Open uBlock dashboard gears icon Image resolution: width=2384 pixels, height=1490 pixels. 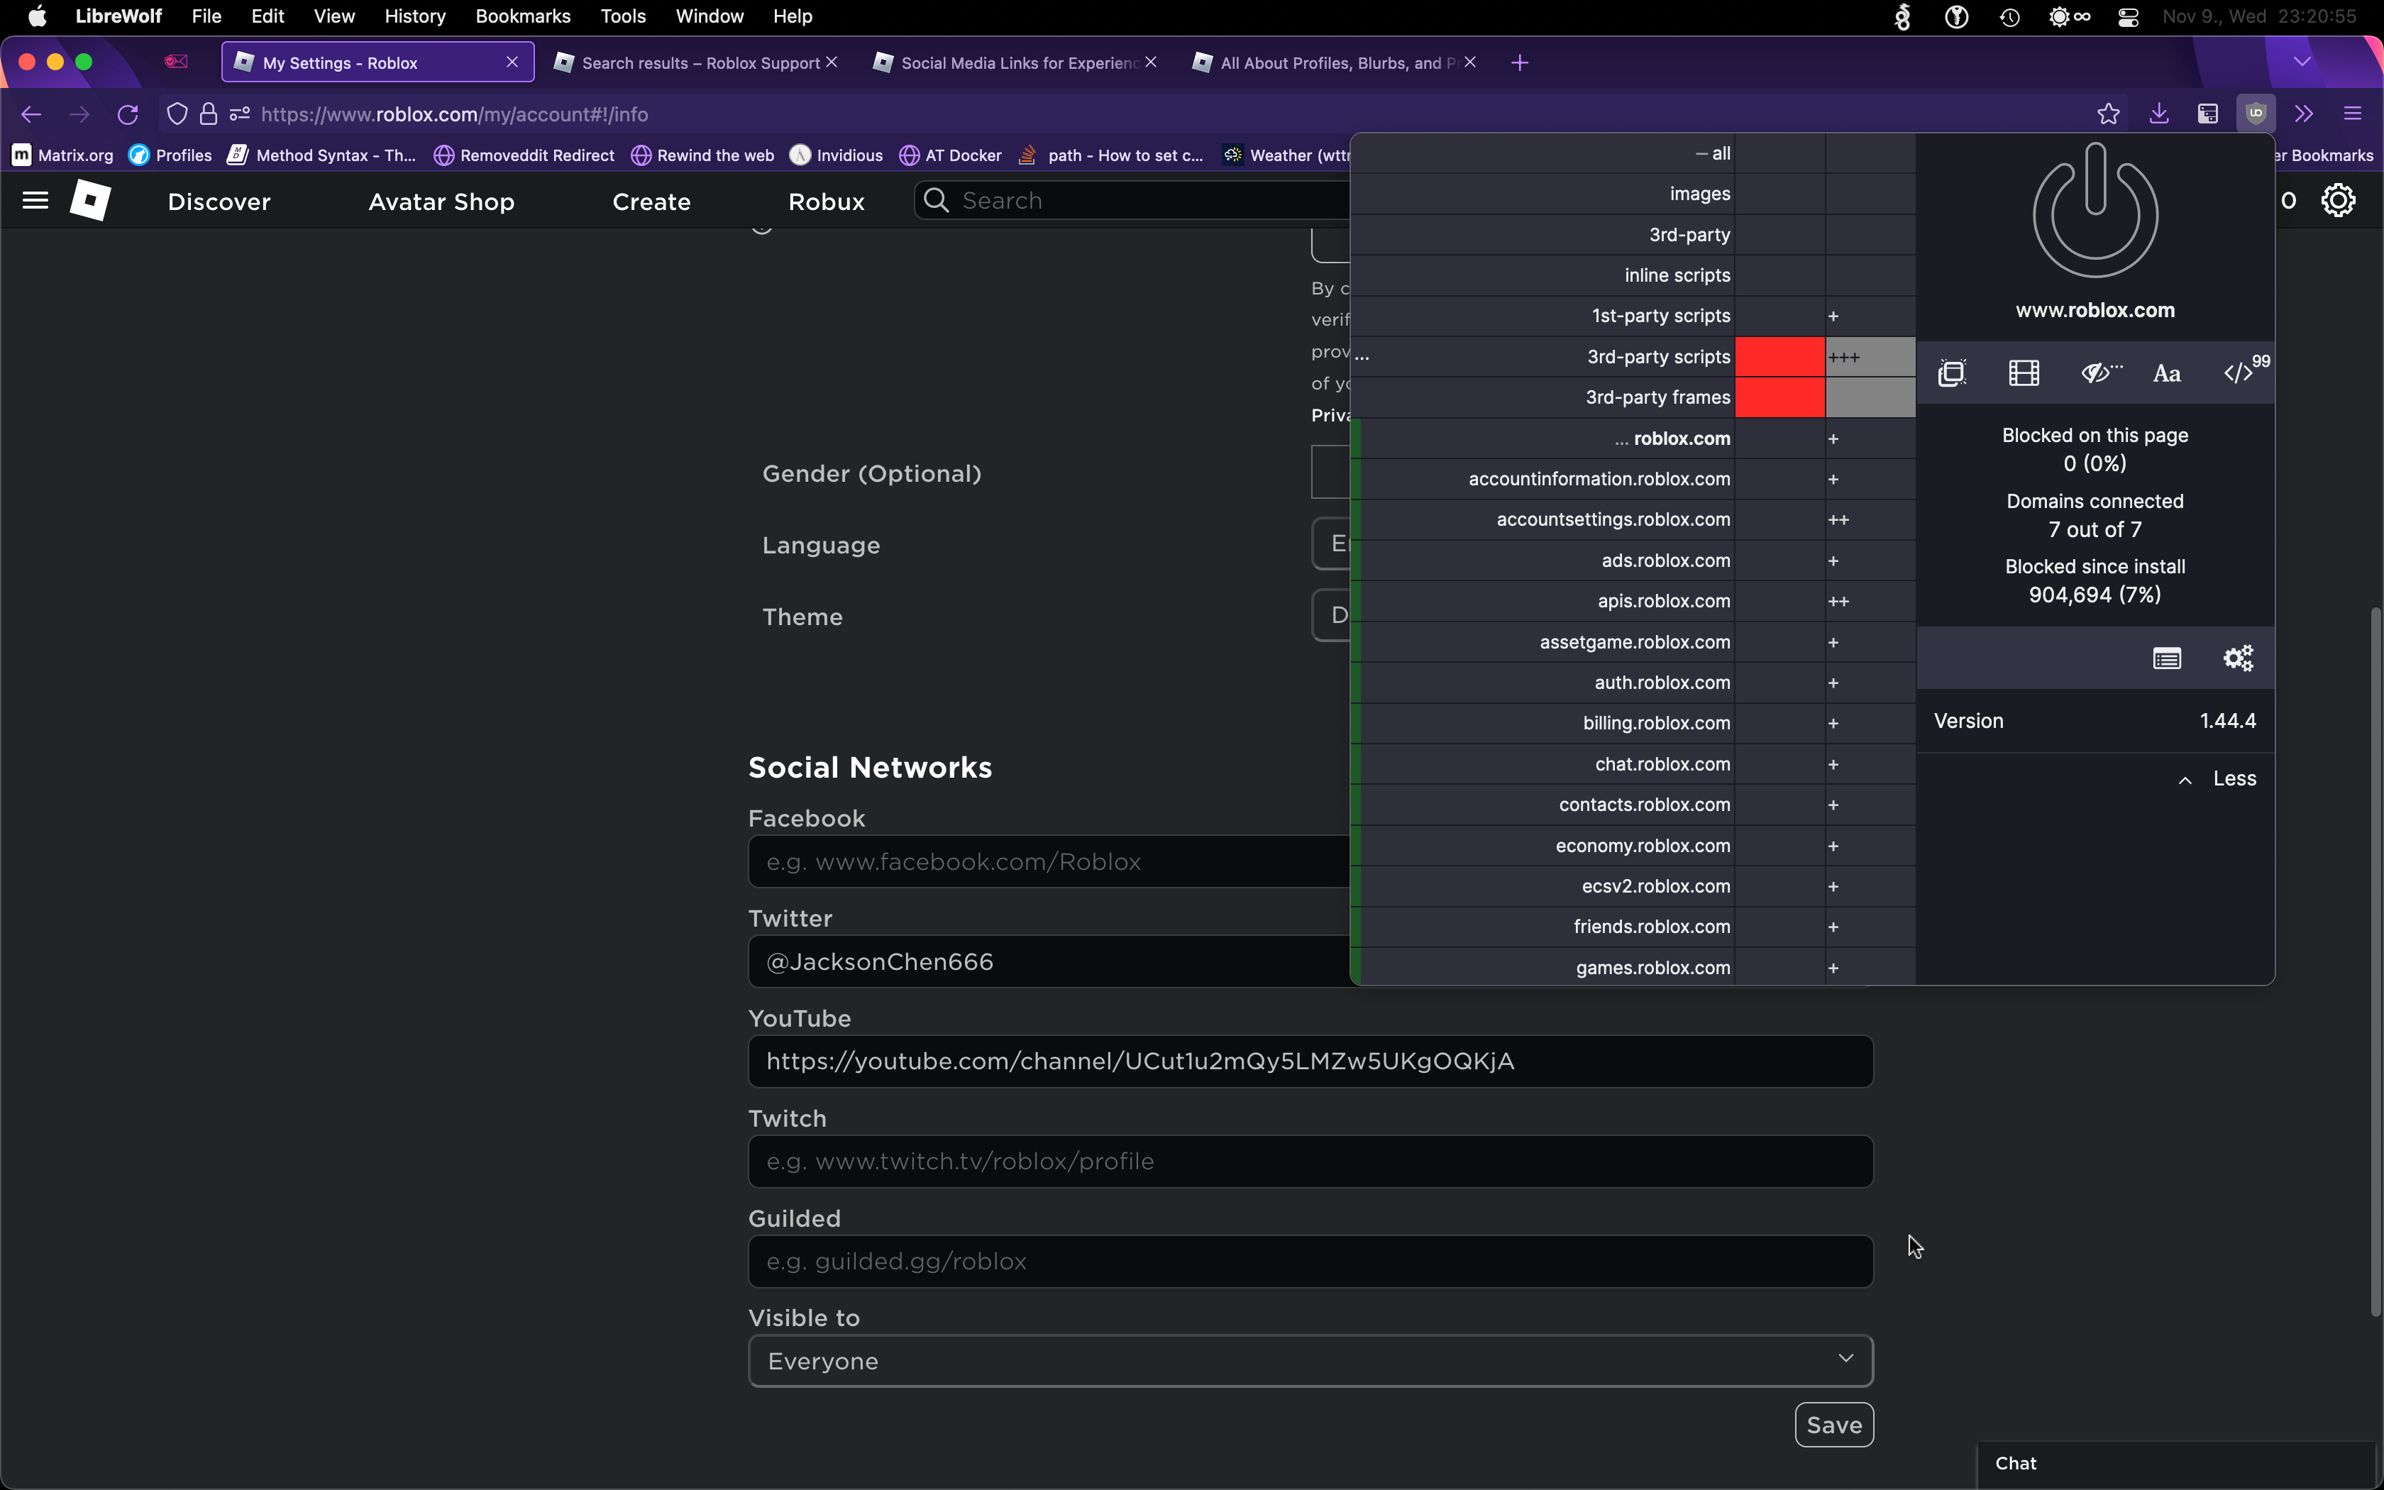pyautogui.click(x=2239, y=658)
